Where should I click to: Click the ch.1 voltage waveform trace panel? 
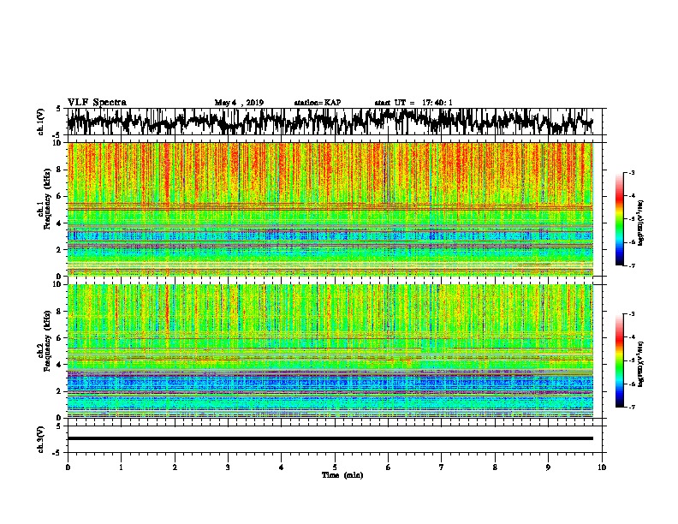(334, 122)
